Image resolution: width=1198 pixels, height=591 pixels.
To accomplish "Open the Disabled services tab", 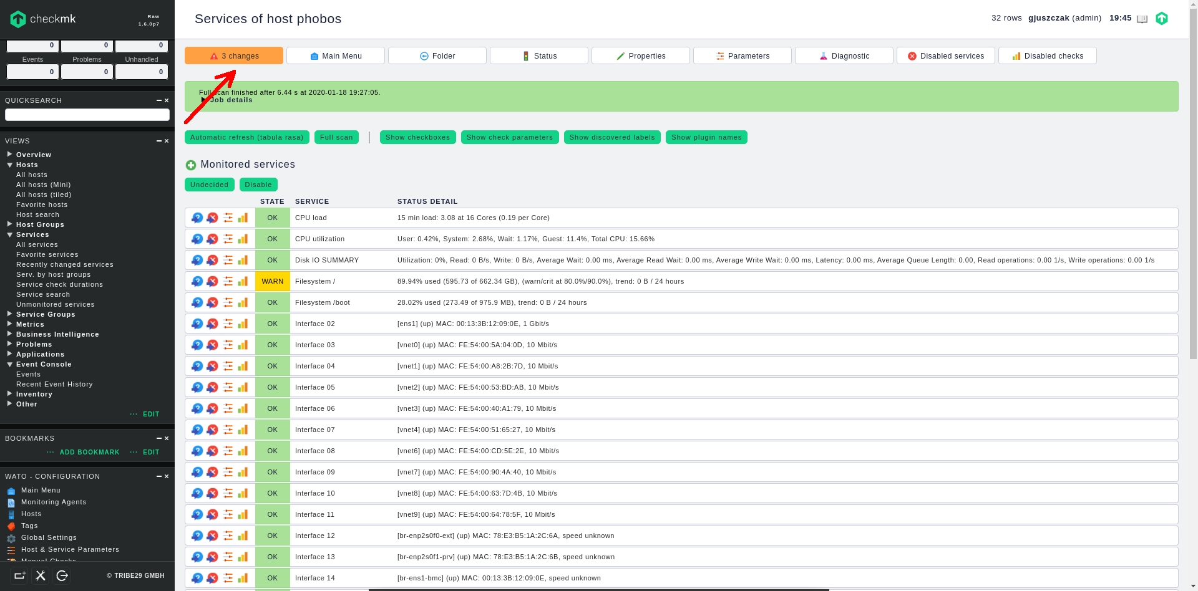I will click(x=945, y=56).
